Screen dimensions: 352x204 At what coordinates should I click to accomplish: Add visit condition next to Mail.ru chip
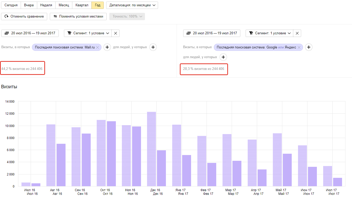[x=107, y=47]
